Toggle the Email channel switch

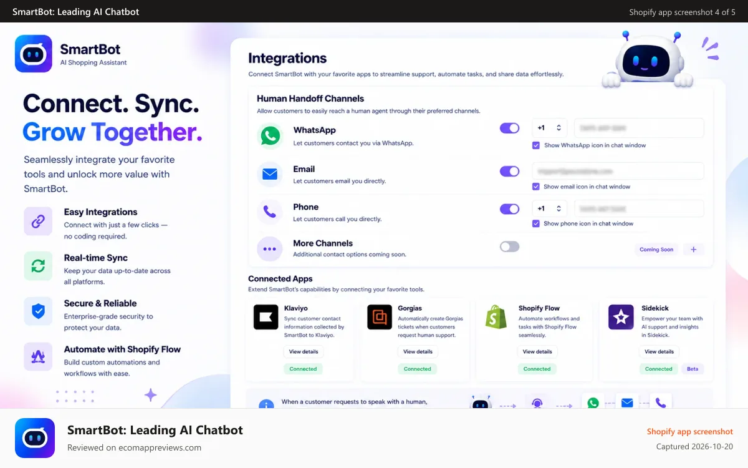pos(509,171)
